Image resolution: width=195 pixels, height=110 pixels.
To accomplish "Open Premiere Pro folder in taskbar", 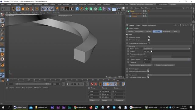I will (x=41, y=107).
